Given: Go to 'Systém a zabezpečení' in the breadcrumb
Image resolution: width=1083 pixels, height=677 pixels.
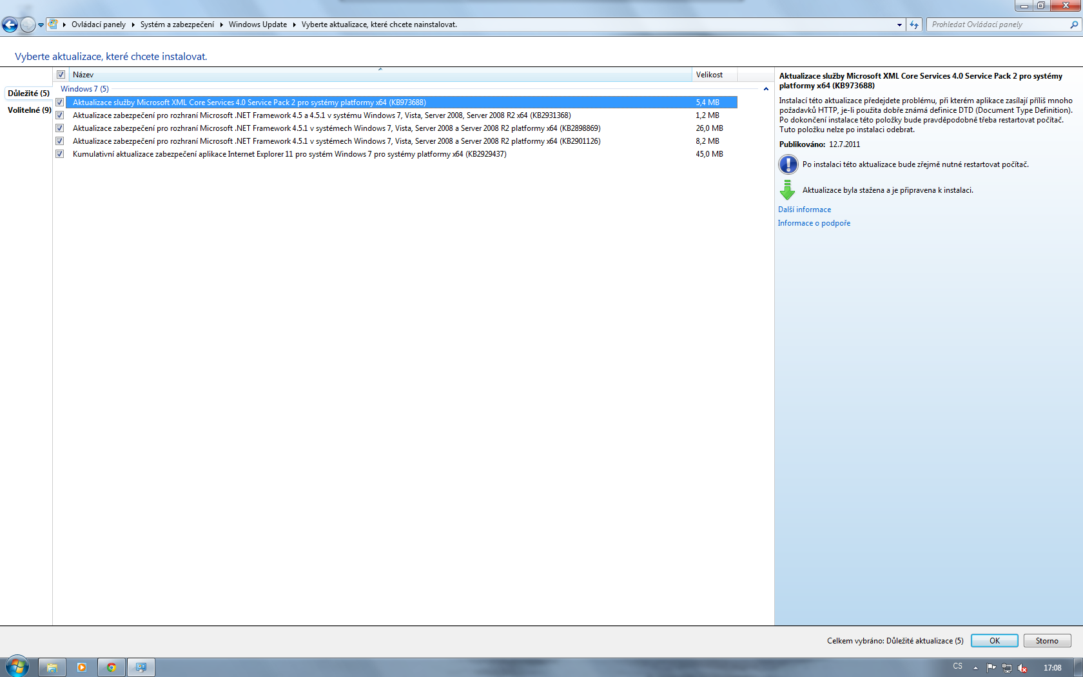Looking at the screenshot, I should [177, 25].
